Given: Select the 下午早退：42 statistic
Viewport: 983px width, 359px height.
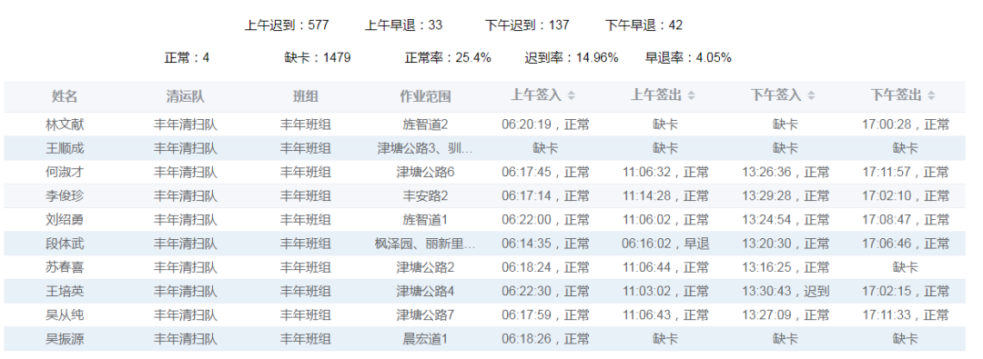Looking at the screenshot, I should coord(644,25).
